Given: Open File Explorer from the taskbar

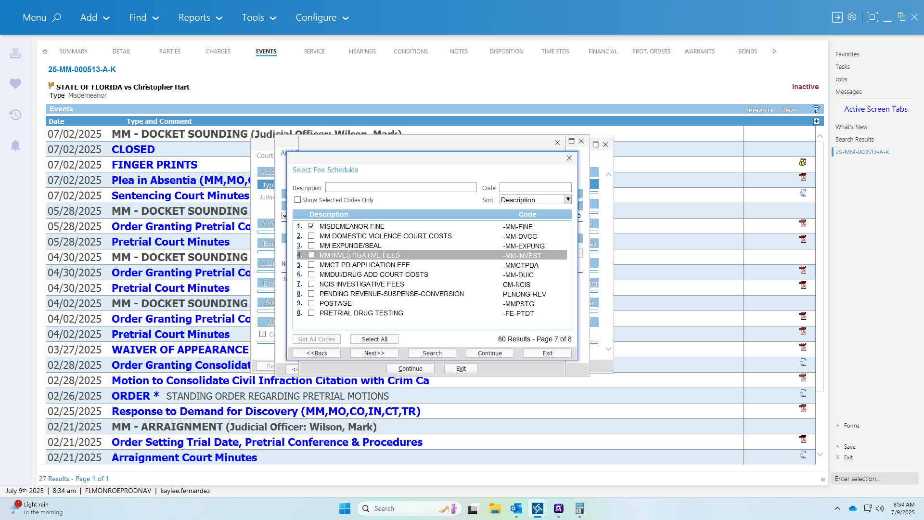Looking at the screenshot, I should (x=495, y=508).
